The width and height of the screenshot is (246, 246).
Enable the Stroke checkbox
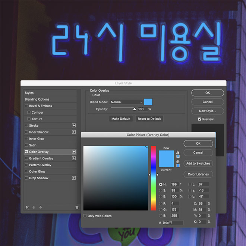tap(26, 126)
